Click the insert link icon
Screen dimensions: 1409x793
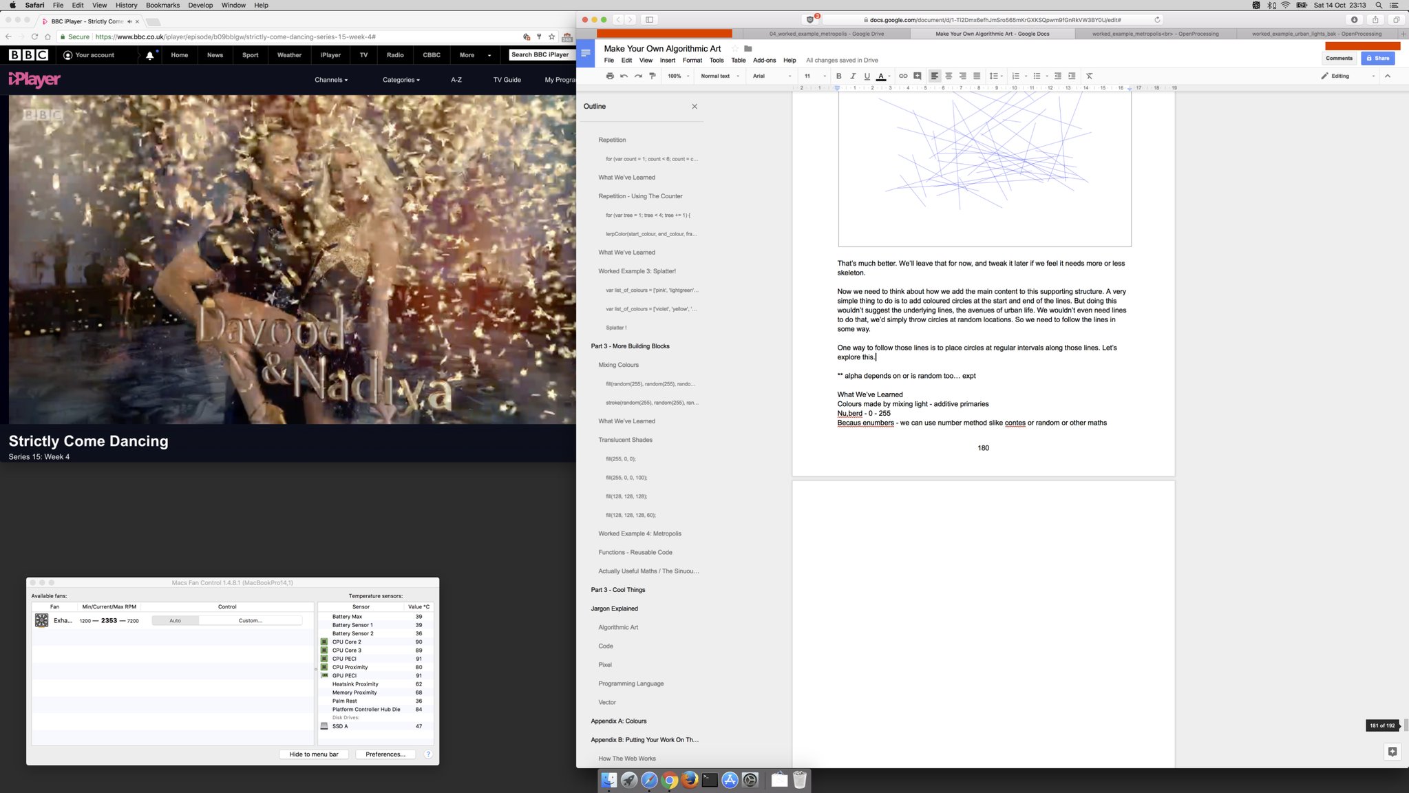tap(903, 76)
